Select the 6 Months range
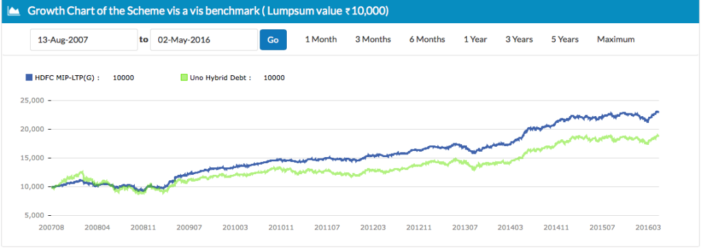Screen dimensions: 701x250 click(427, 40)
